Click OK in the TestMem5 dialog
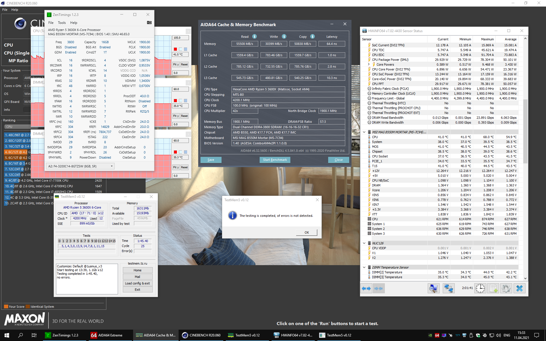Viewport: 546px width, 341px height. click(x=306, y=232)
